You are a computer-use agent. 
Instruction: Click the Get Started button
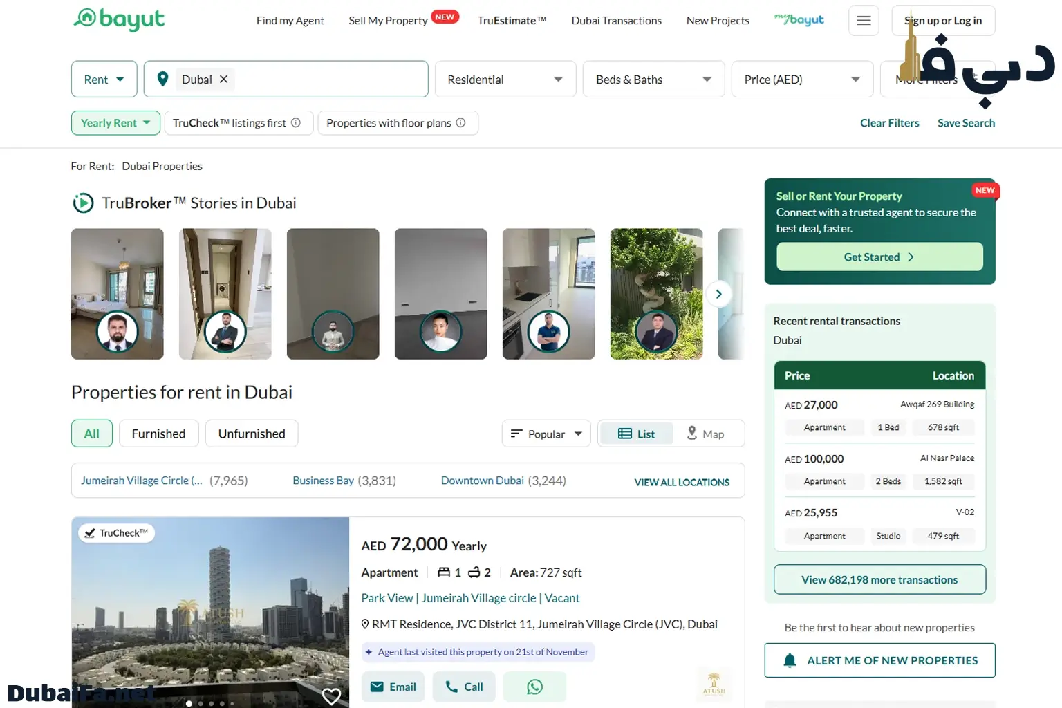tap(879, 257)
